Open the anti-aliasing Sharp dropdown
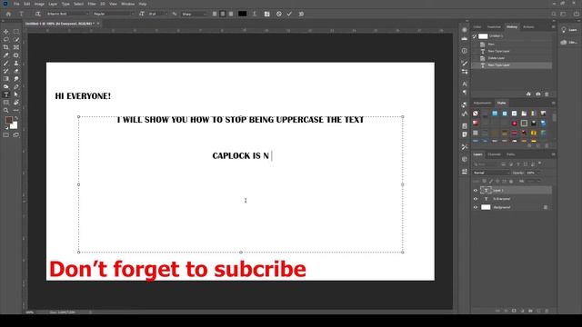This screenshot has width=582, height=327. click(x=195, y=15)
